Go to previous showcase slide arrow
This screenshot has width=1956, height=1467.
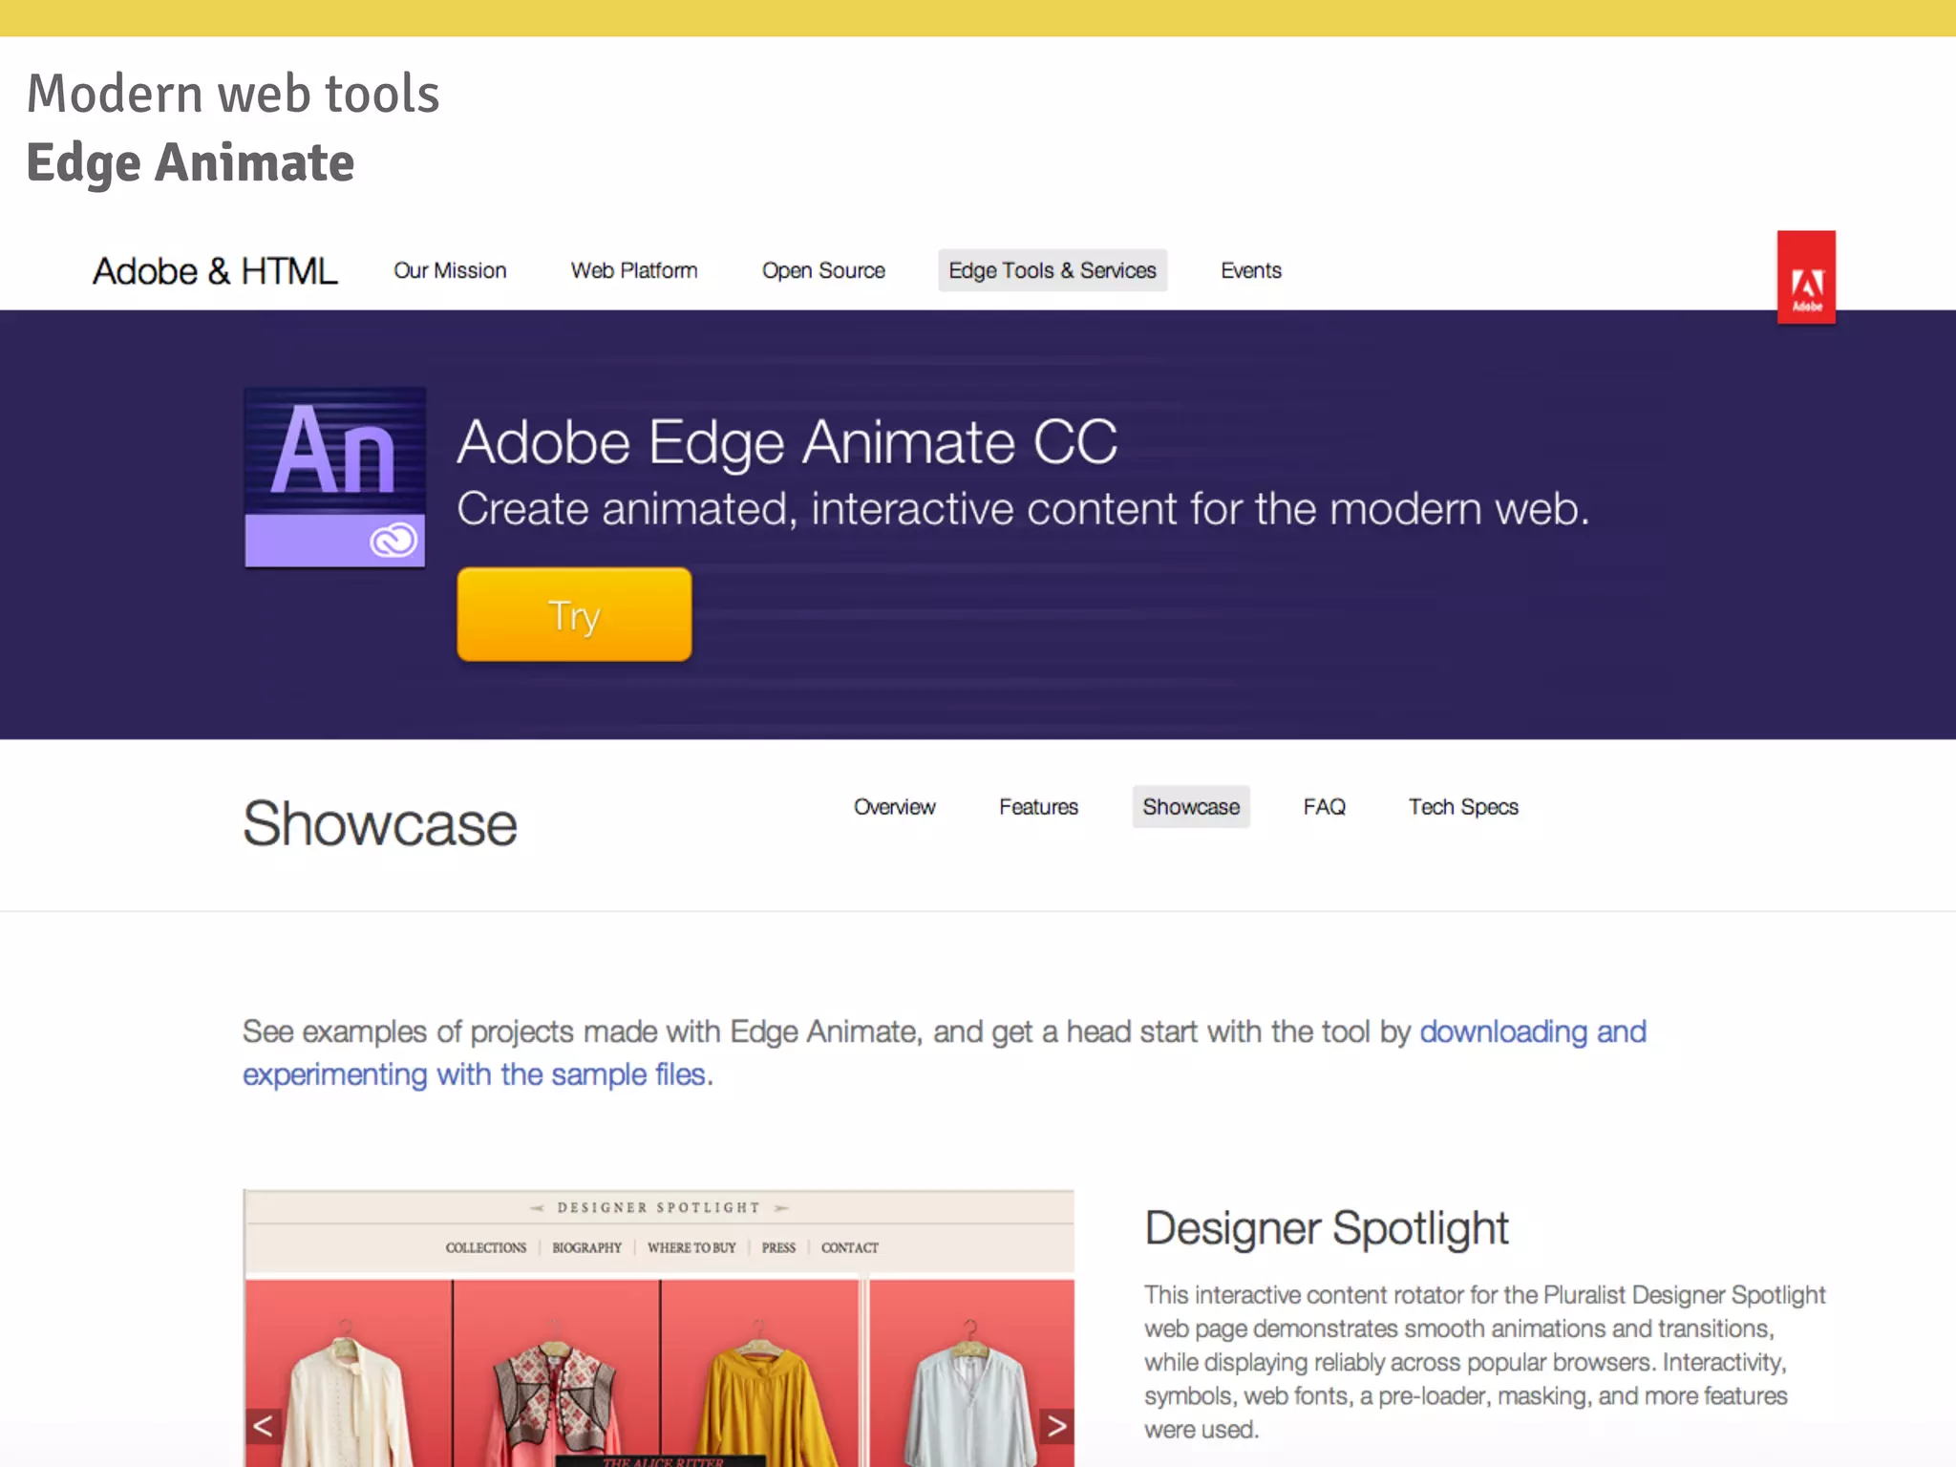[263, 1426]
